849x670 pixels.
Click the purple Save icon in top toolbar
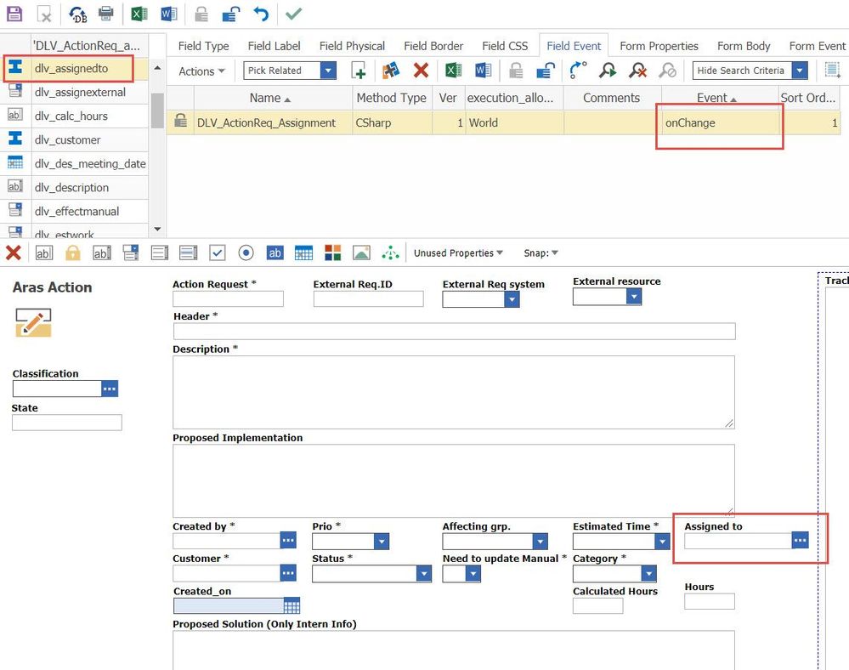tap(14, 14)
